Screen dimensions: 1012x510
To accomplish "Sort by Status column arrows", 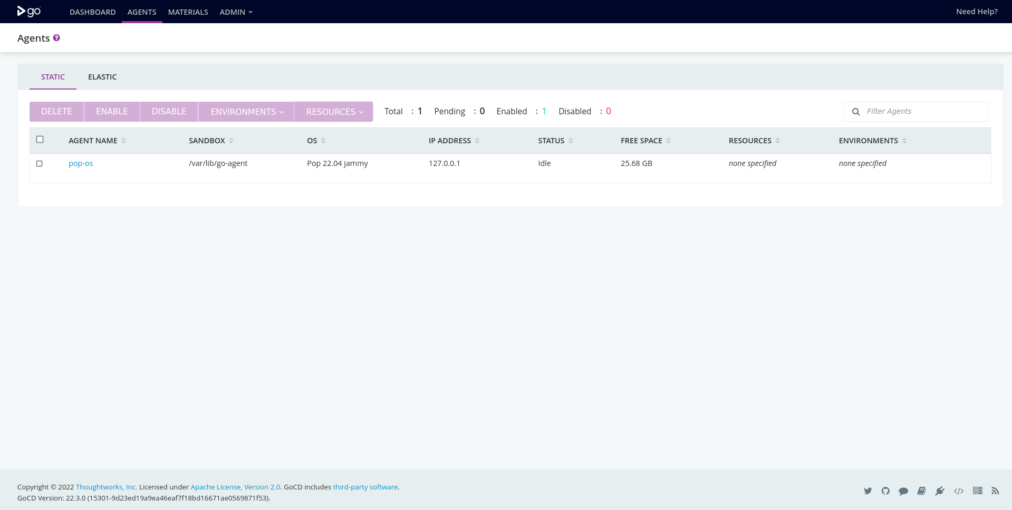I will click(x=571, y=141).
